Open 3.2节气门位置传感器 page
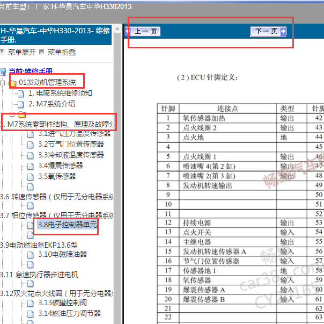324x324 pixels. (x=71, y=144)
